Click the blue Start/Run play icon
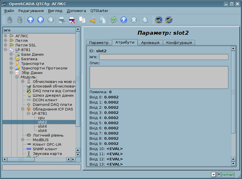 [x=124, y=20]
